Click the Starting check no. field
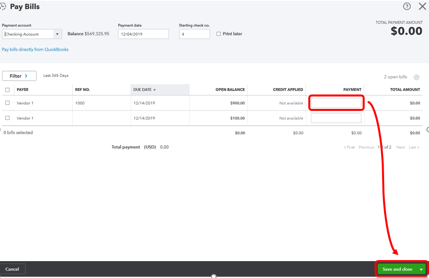The width and height of the screenshot is (429, 278). [x=195, y=34]
